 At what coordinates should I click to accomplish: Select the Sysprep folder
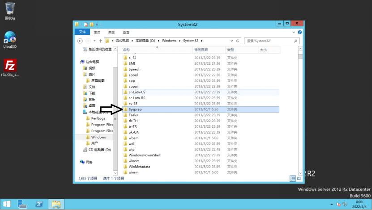[x=201, y=109]
